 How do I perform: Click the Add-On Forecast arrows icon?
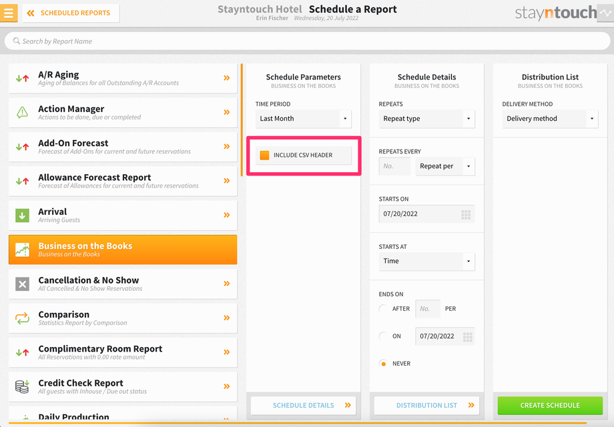(x=22, y=147)
